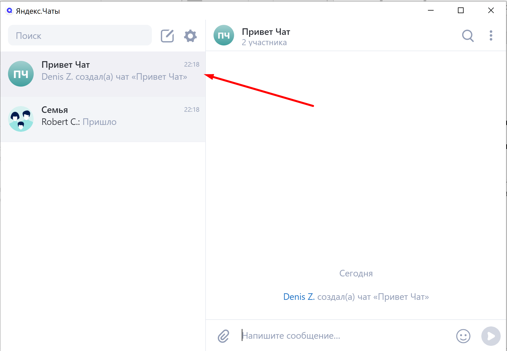Click the Denis Z. name link

299,297
